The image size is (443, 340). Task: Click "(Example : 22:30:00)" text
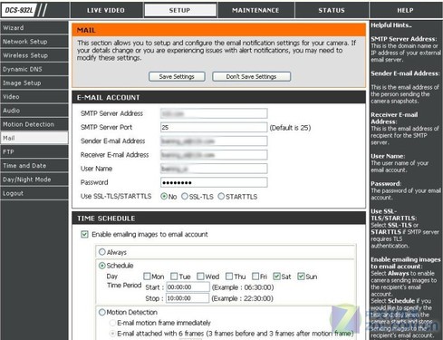click(243, 298)
